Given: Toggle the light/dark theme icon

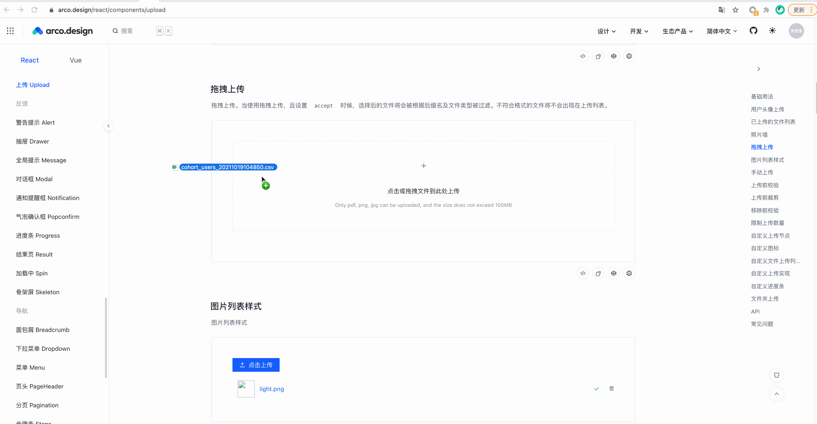Looking at the screenshot, I should point(772,30).
